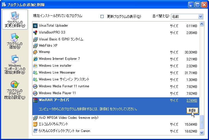Click the 18.62MB size value

191,131
